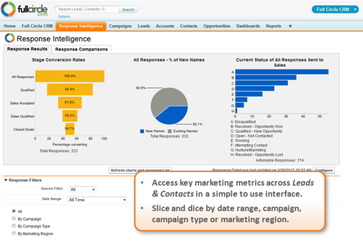
Task: Click Refresh charts and response list button
Action: click(140, 170)
